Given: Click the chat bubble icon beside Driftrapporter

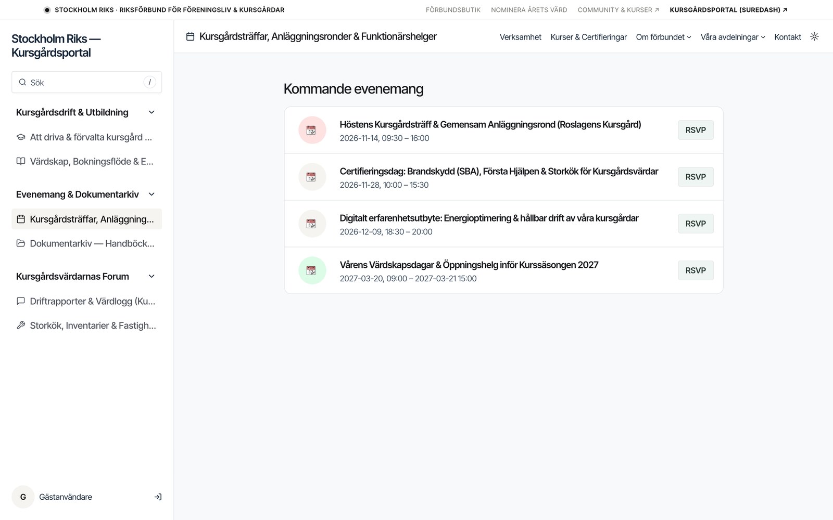Looking at the screenshot, I should (x=21, y=301).
